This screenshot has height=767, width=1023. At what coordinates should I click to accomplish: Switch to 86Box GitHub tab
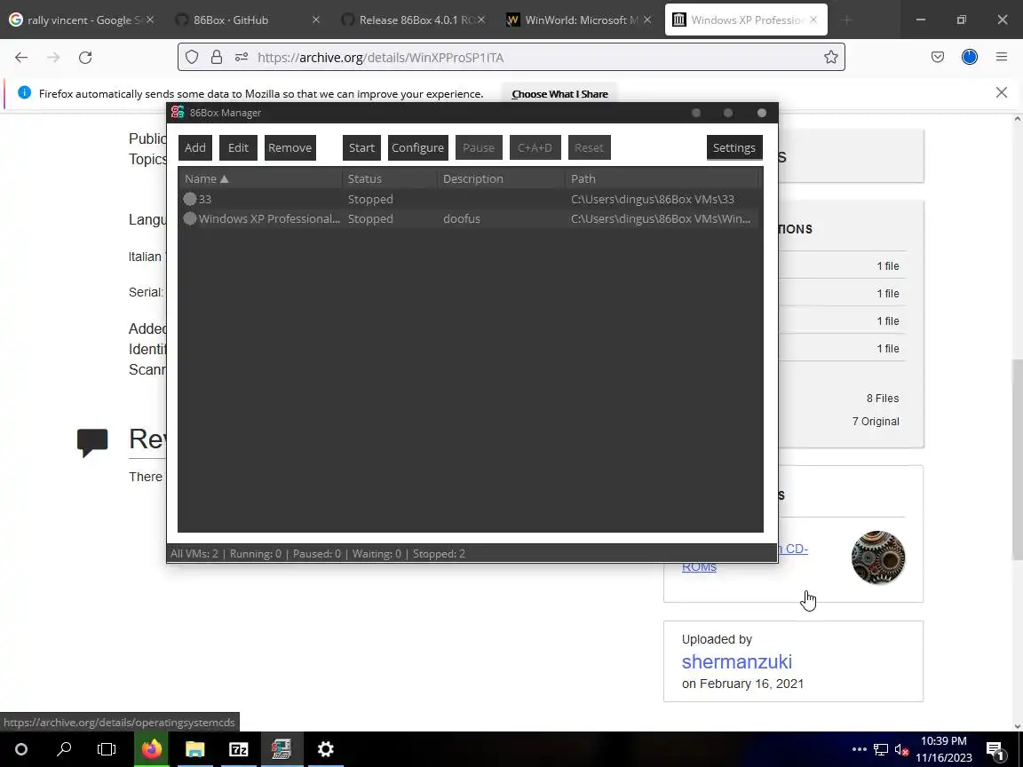248,20
